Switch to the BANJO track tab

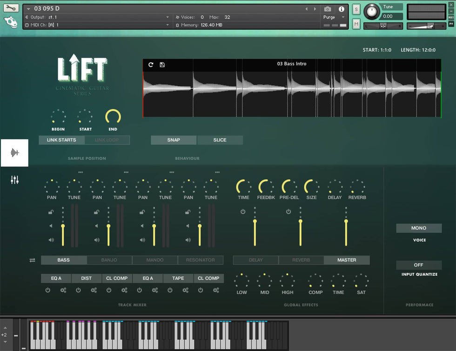point(109,260)
